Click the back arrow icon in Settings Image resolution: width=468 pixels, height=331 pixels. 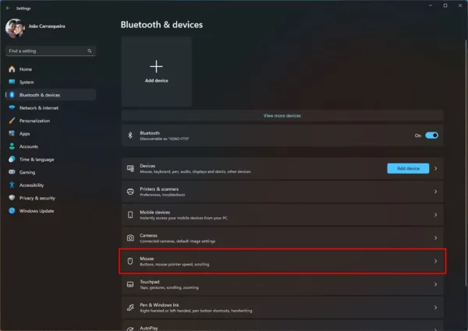pyautogui.click(x=8, y=8)
